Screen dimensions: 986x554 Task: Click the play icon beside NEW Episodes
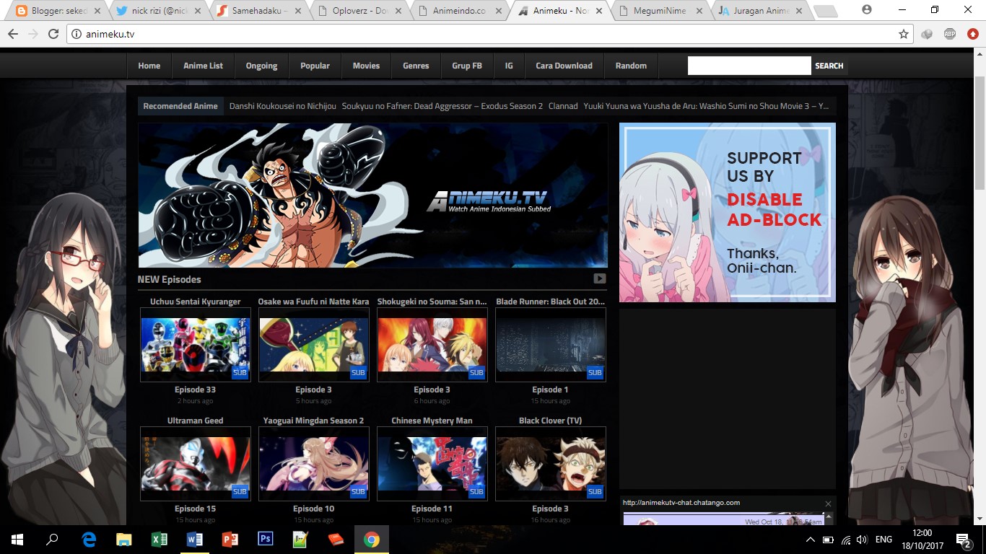coord(600,278)
